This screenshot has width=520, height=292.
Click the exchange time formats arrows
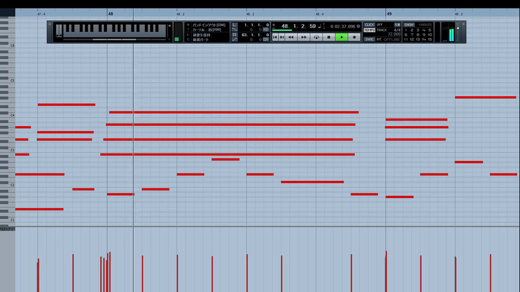324,26
